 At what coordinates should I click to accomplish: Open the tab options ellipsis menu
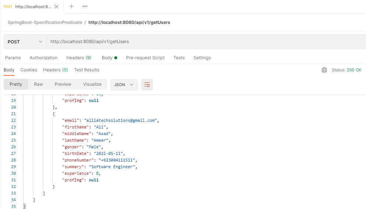click(x=85, y=6)
